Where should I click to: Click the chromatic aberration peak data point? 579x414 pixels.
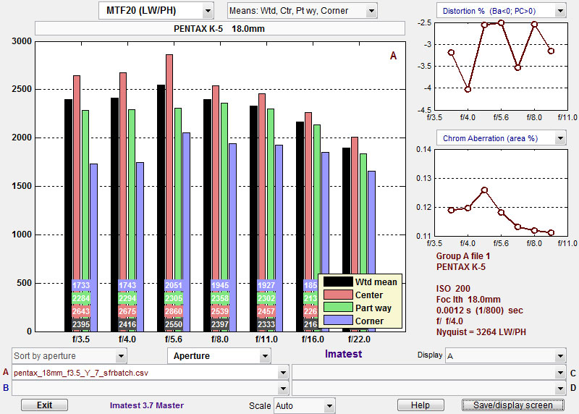click(x=484, y=190)
